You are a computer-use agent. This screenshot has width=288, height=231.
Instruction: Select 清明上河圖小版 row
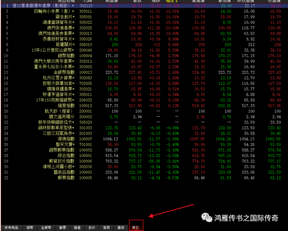coord(144,167)
